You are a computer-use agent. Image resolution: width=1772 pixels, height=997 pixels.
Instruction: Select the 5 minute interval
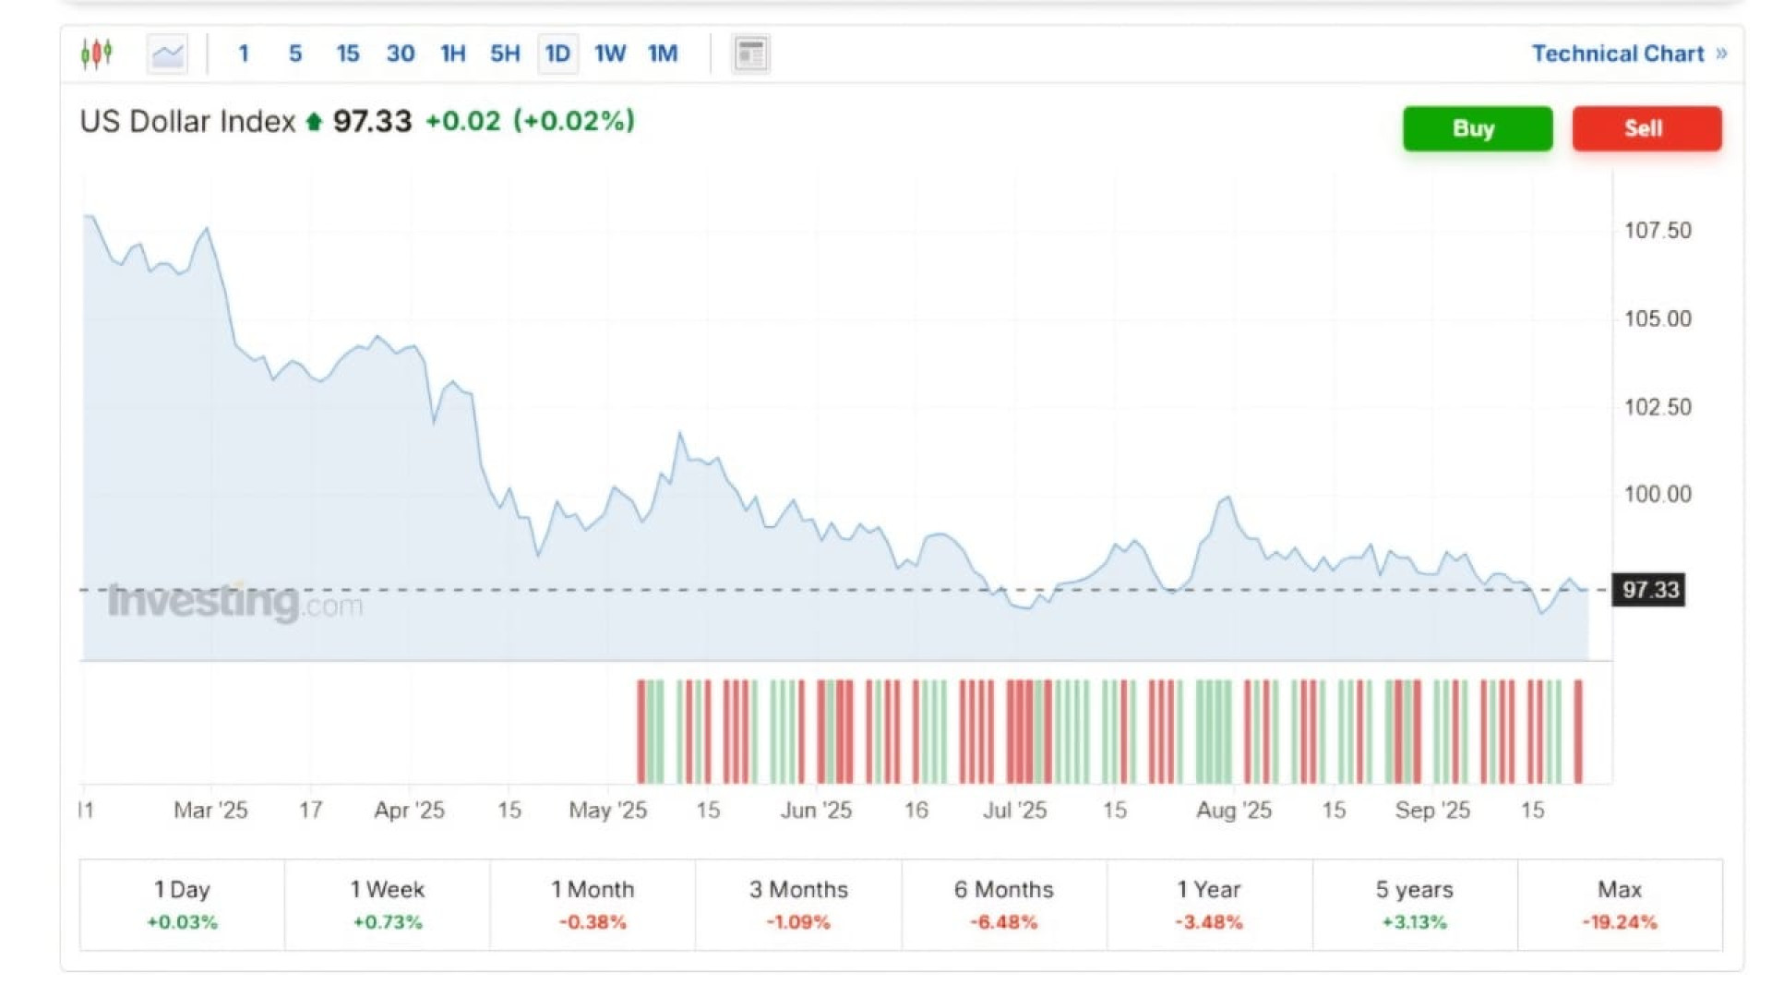pyautogui.click(x=295, y=54)
